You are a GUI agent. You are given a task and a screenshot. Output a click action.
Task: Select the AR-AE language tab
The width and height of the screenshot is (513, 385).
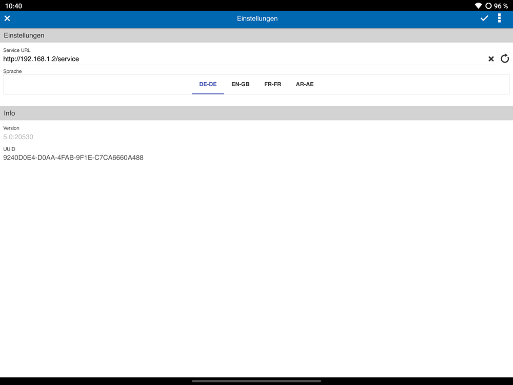[305, 84]
